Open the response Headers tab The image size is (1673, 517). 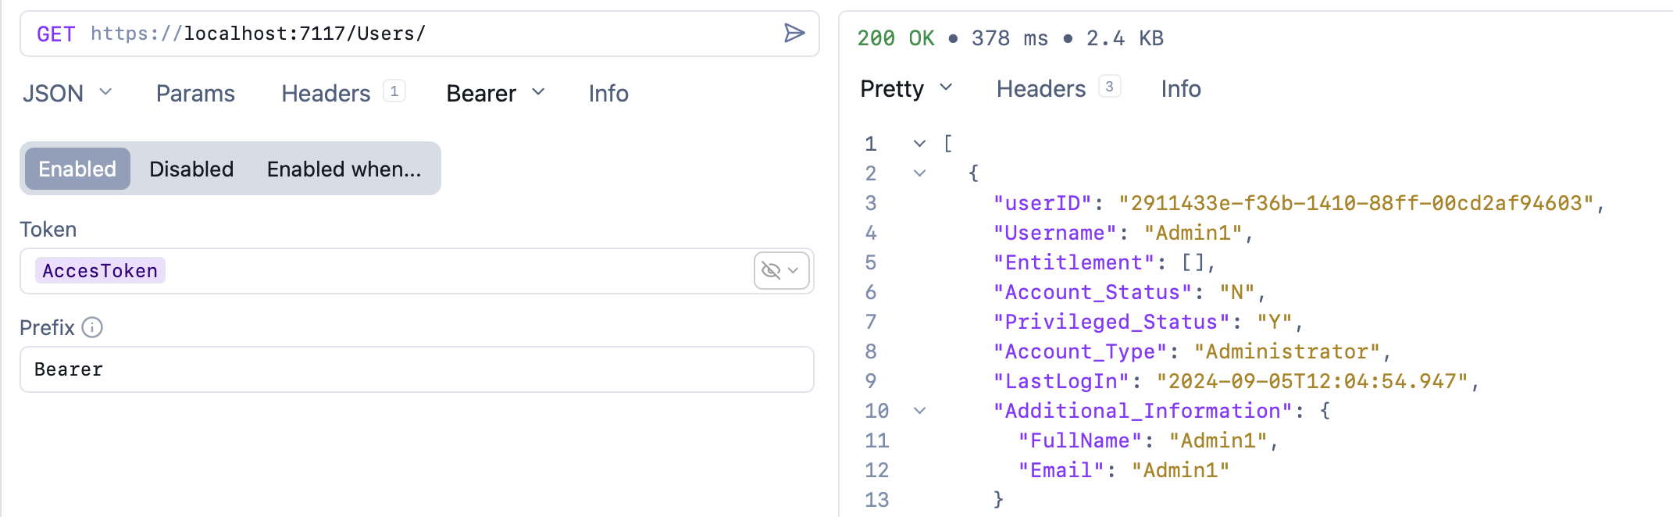coord(1041,88)
